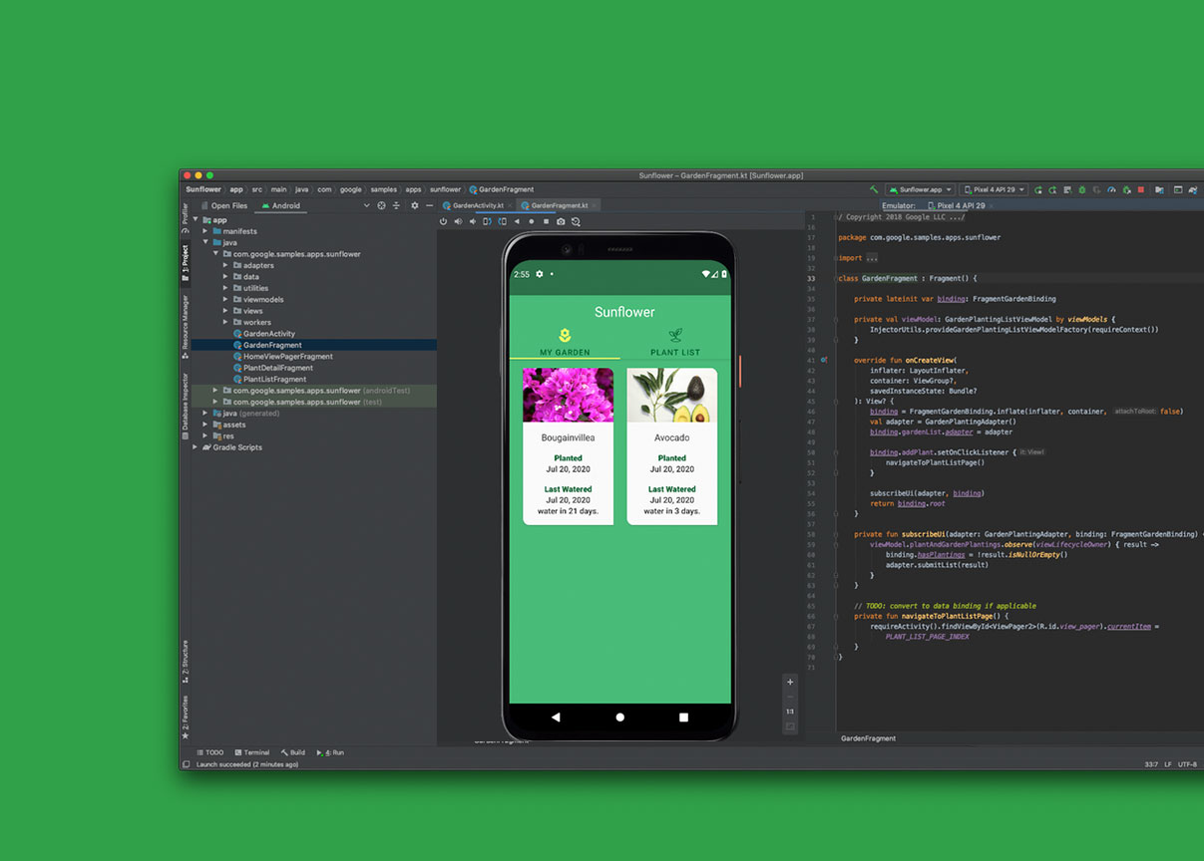
Task: Open GardenActivity in the project tree
Action: 264,334
